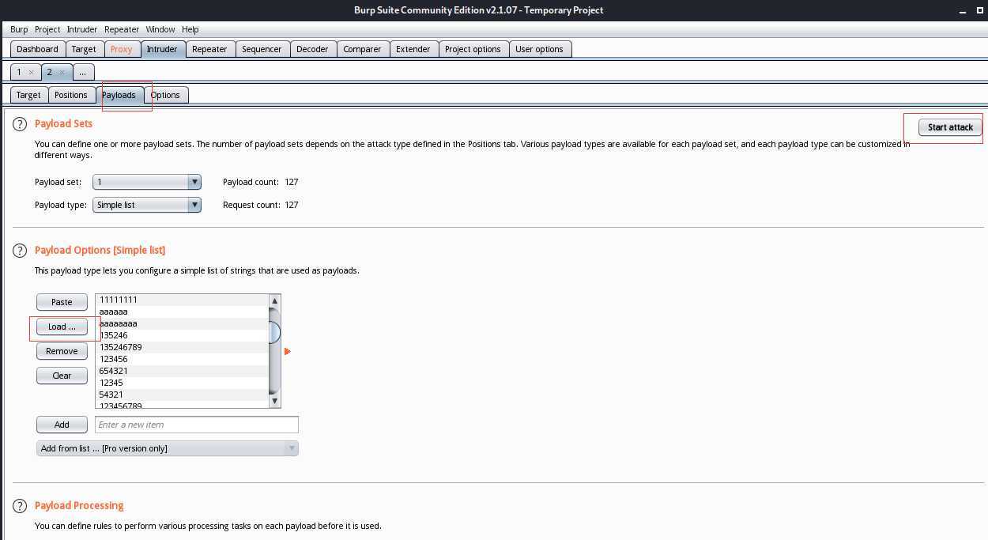
Task: Open the Intruder Target sub-tab
Action: point(28,95)
